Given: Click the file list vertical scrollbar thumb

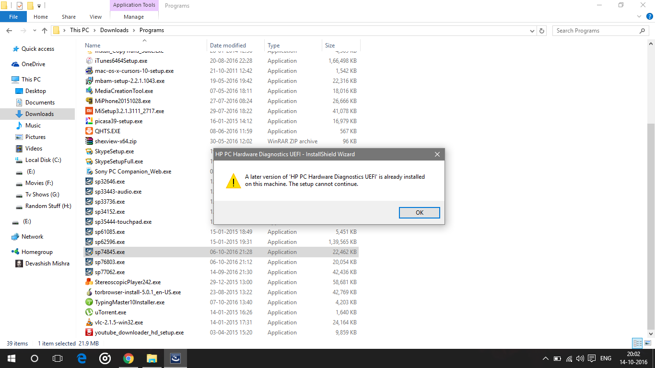Looking at the screenshot, I should tap(651, 226).
